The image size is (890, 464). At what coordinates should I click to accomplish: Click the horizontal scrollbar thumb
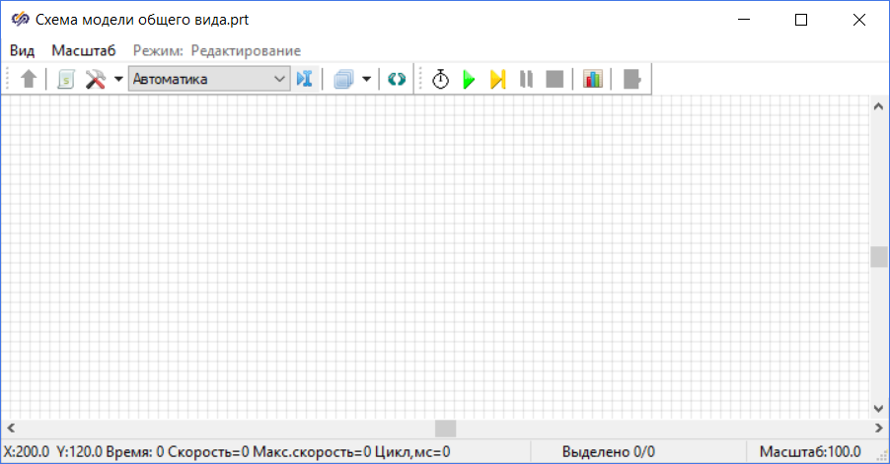(x=446, y=429)
